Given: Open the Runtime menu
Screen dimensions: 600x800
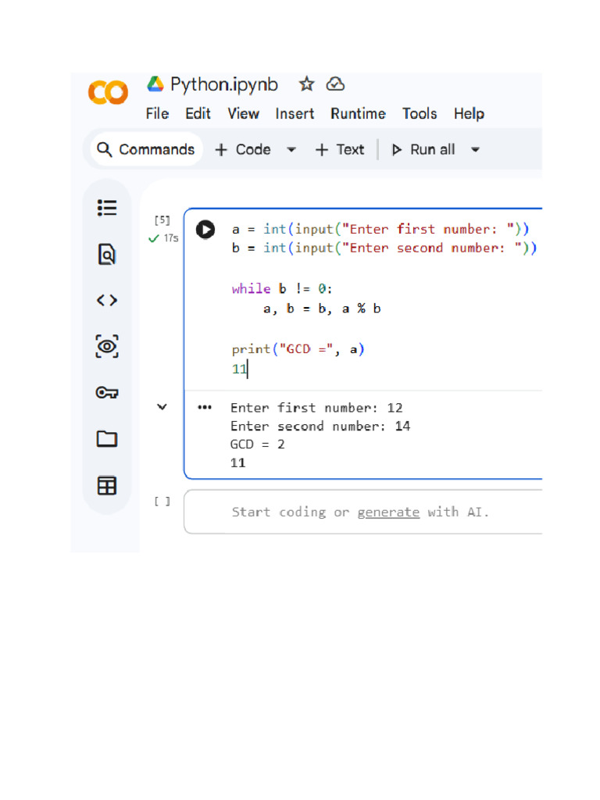Looking at the screenshot, I should point(358,113).
